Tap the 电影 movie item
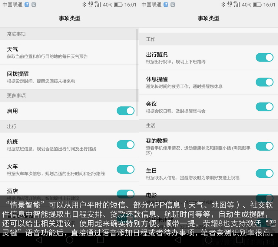This screenshot has width=278, height=247. (208, 198)
